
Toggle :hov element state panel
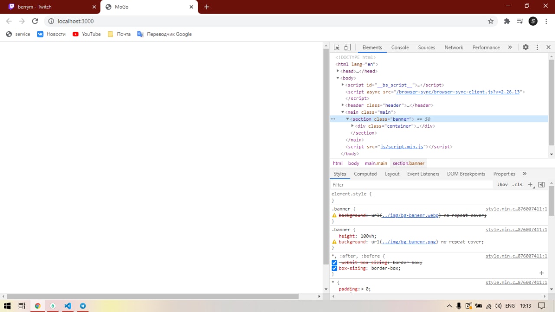point(502,185)
